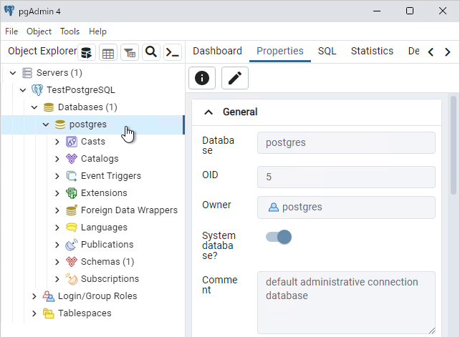Click the Databases cylinder icon
The height and width of the screenshot is (337, 460).
[x=49, y=107]
